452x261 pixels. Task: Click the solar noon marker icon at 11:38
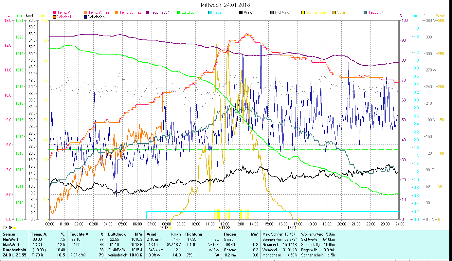click(x=220, y=227)
